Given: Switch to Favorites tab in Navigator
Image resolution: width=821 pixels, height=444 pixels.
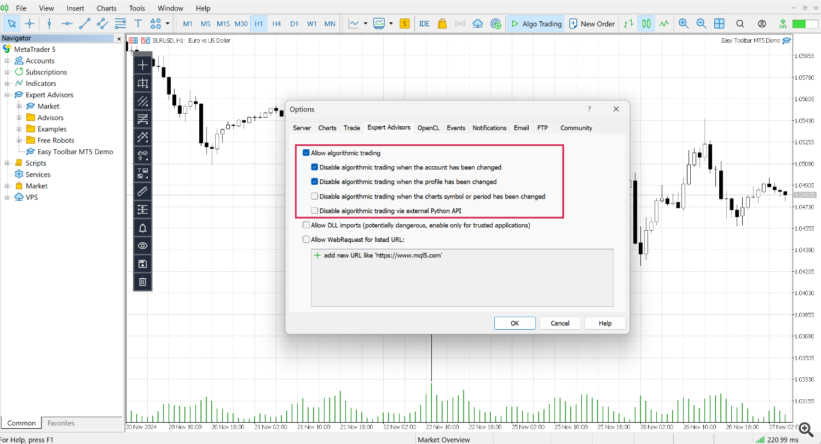Looking at the screenshot, I should coord(61,423).
